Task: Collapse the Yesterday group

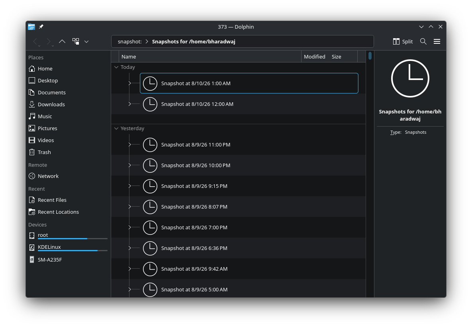Action: click(116, 129)
